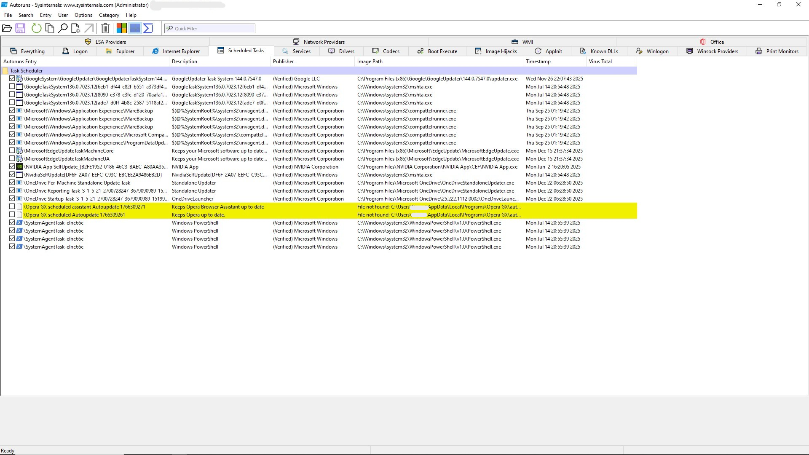Image resolution: width=809 pixels, height=455 pixels.
Task: Click the Delete trash can icon
Action: tap(105, 28)
